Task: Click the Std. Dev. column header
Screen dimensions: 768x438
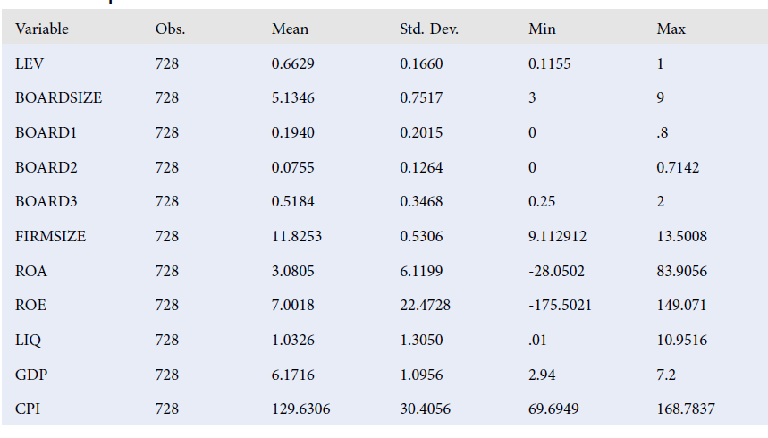Action: (429, 29)
